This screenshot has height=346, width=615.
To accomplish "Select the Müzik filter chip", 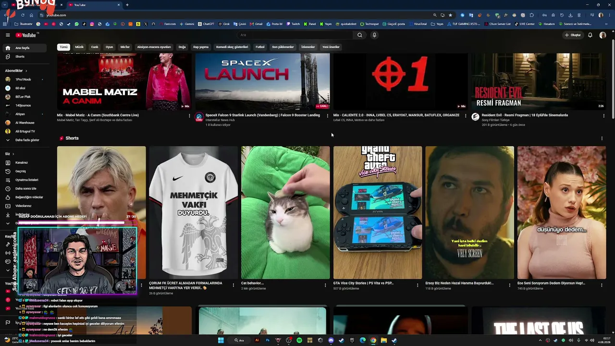I will coord(79,47).
